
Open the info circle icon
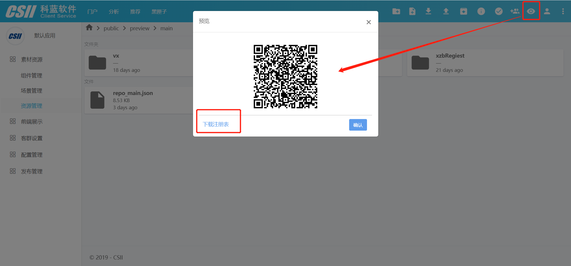[x=481, y=11]
